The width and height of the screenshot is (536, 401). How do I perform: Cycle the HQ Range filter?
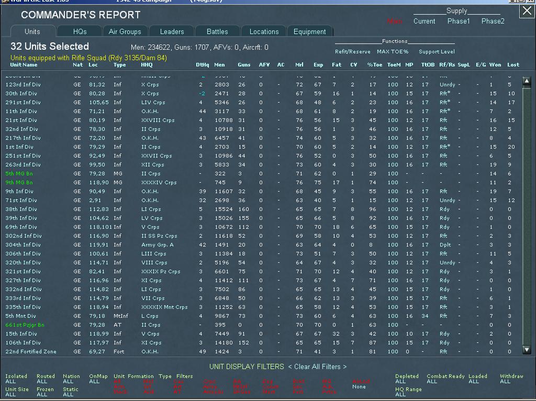pos(408,392)
